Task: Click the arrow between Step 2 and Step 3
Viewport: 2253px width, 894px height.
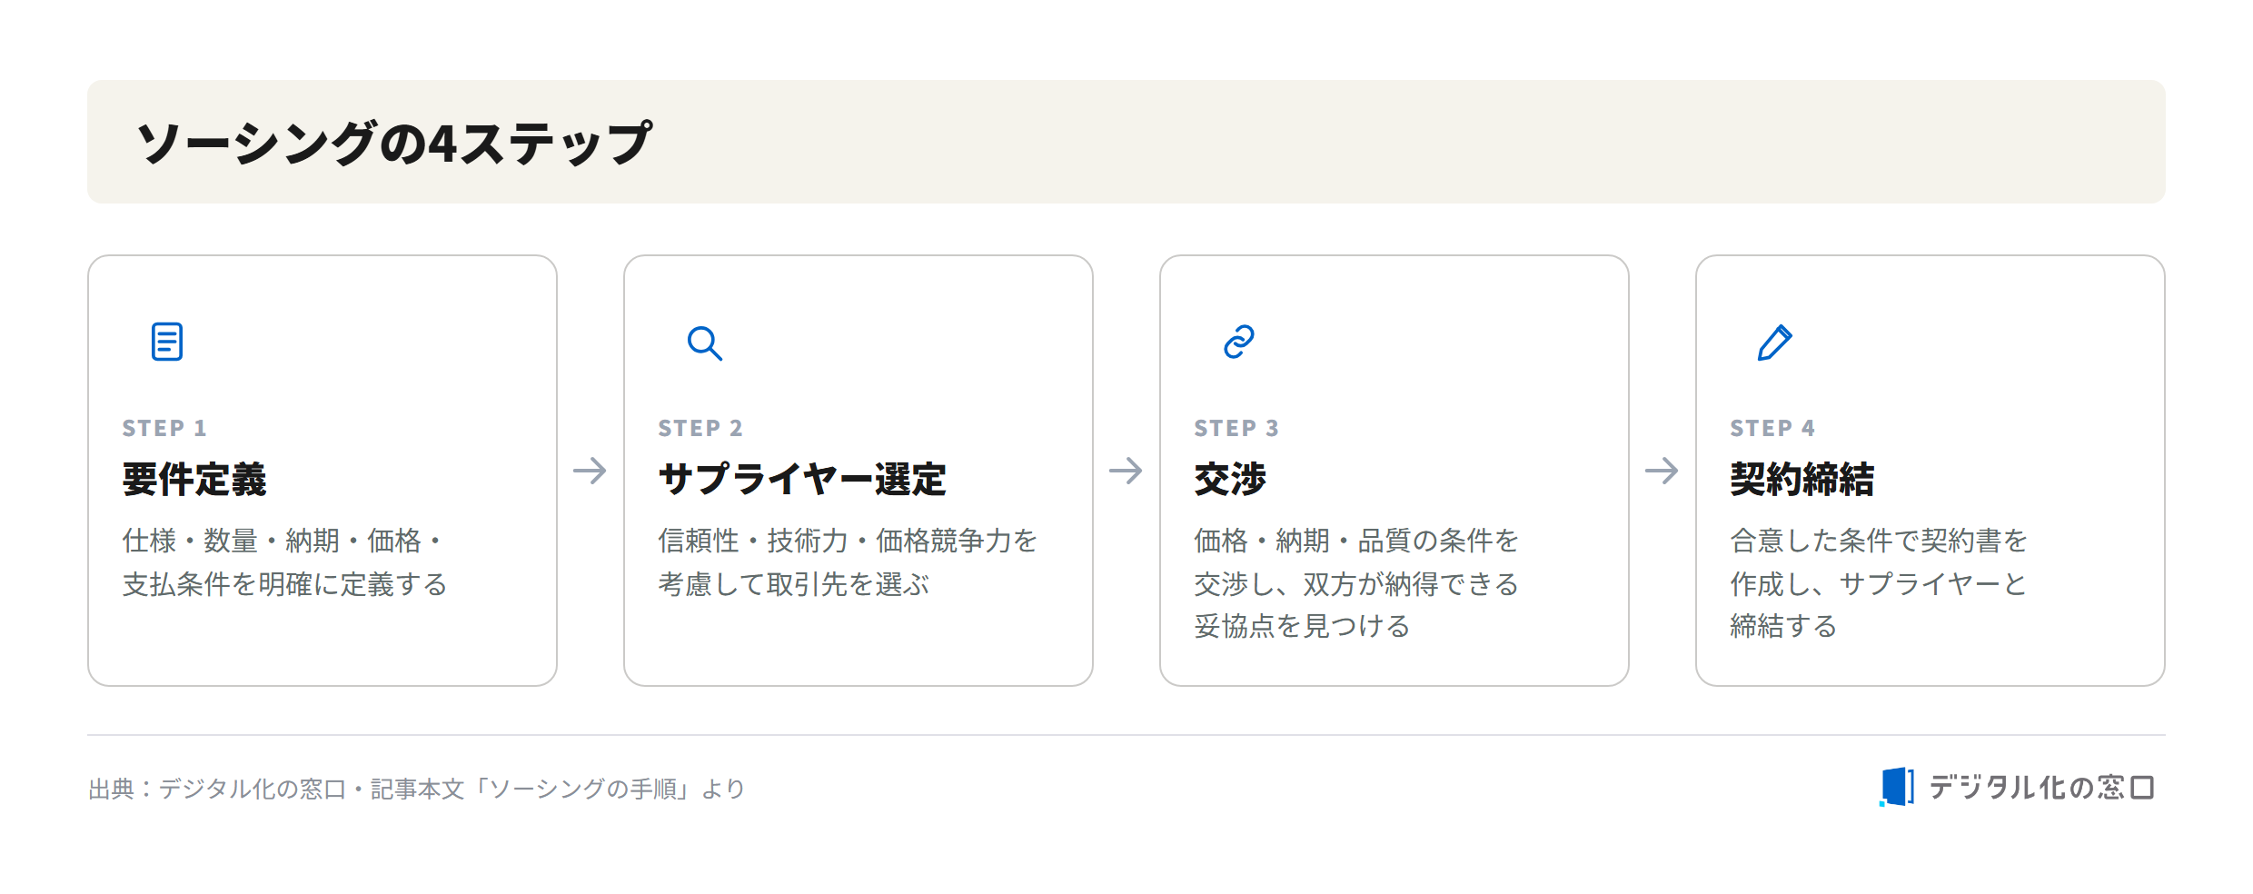Action: (1126, 471)
